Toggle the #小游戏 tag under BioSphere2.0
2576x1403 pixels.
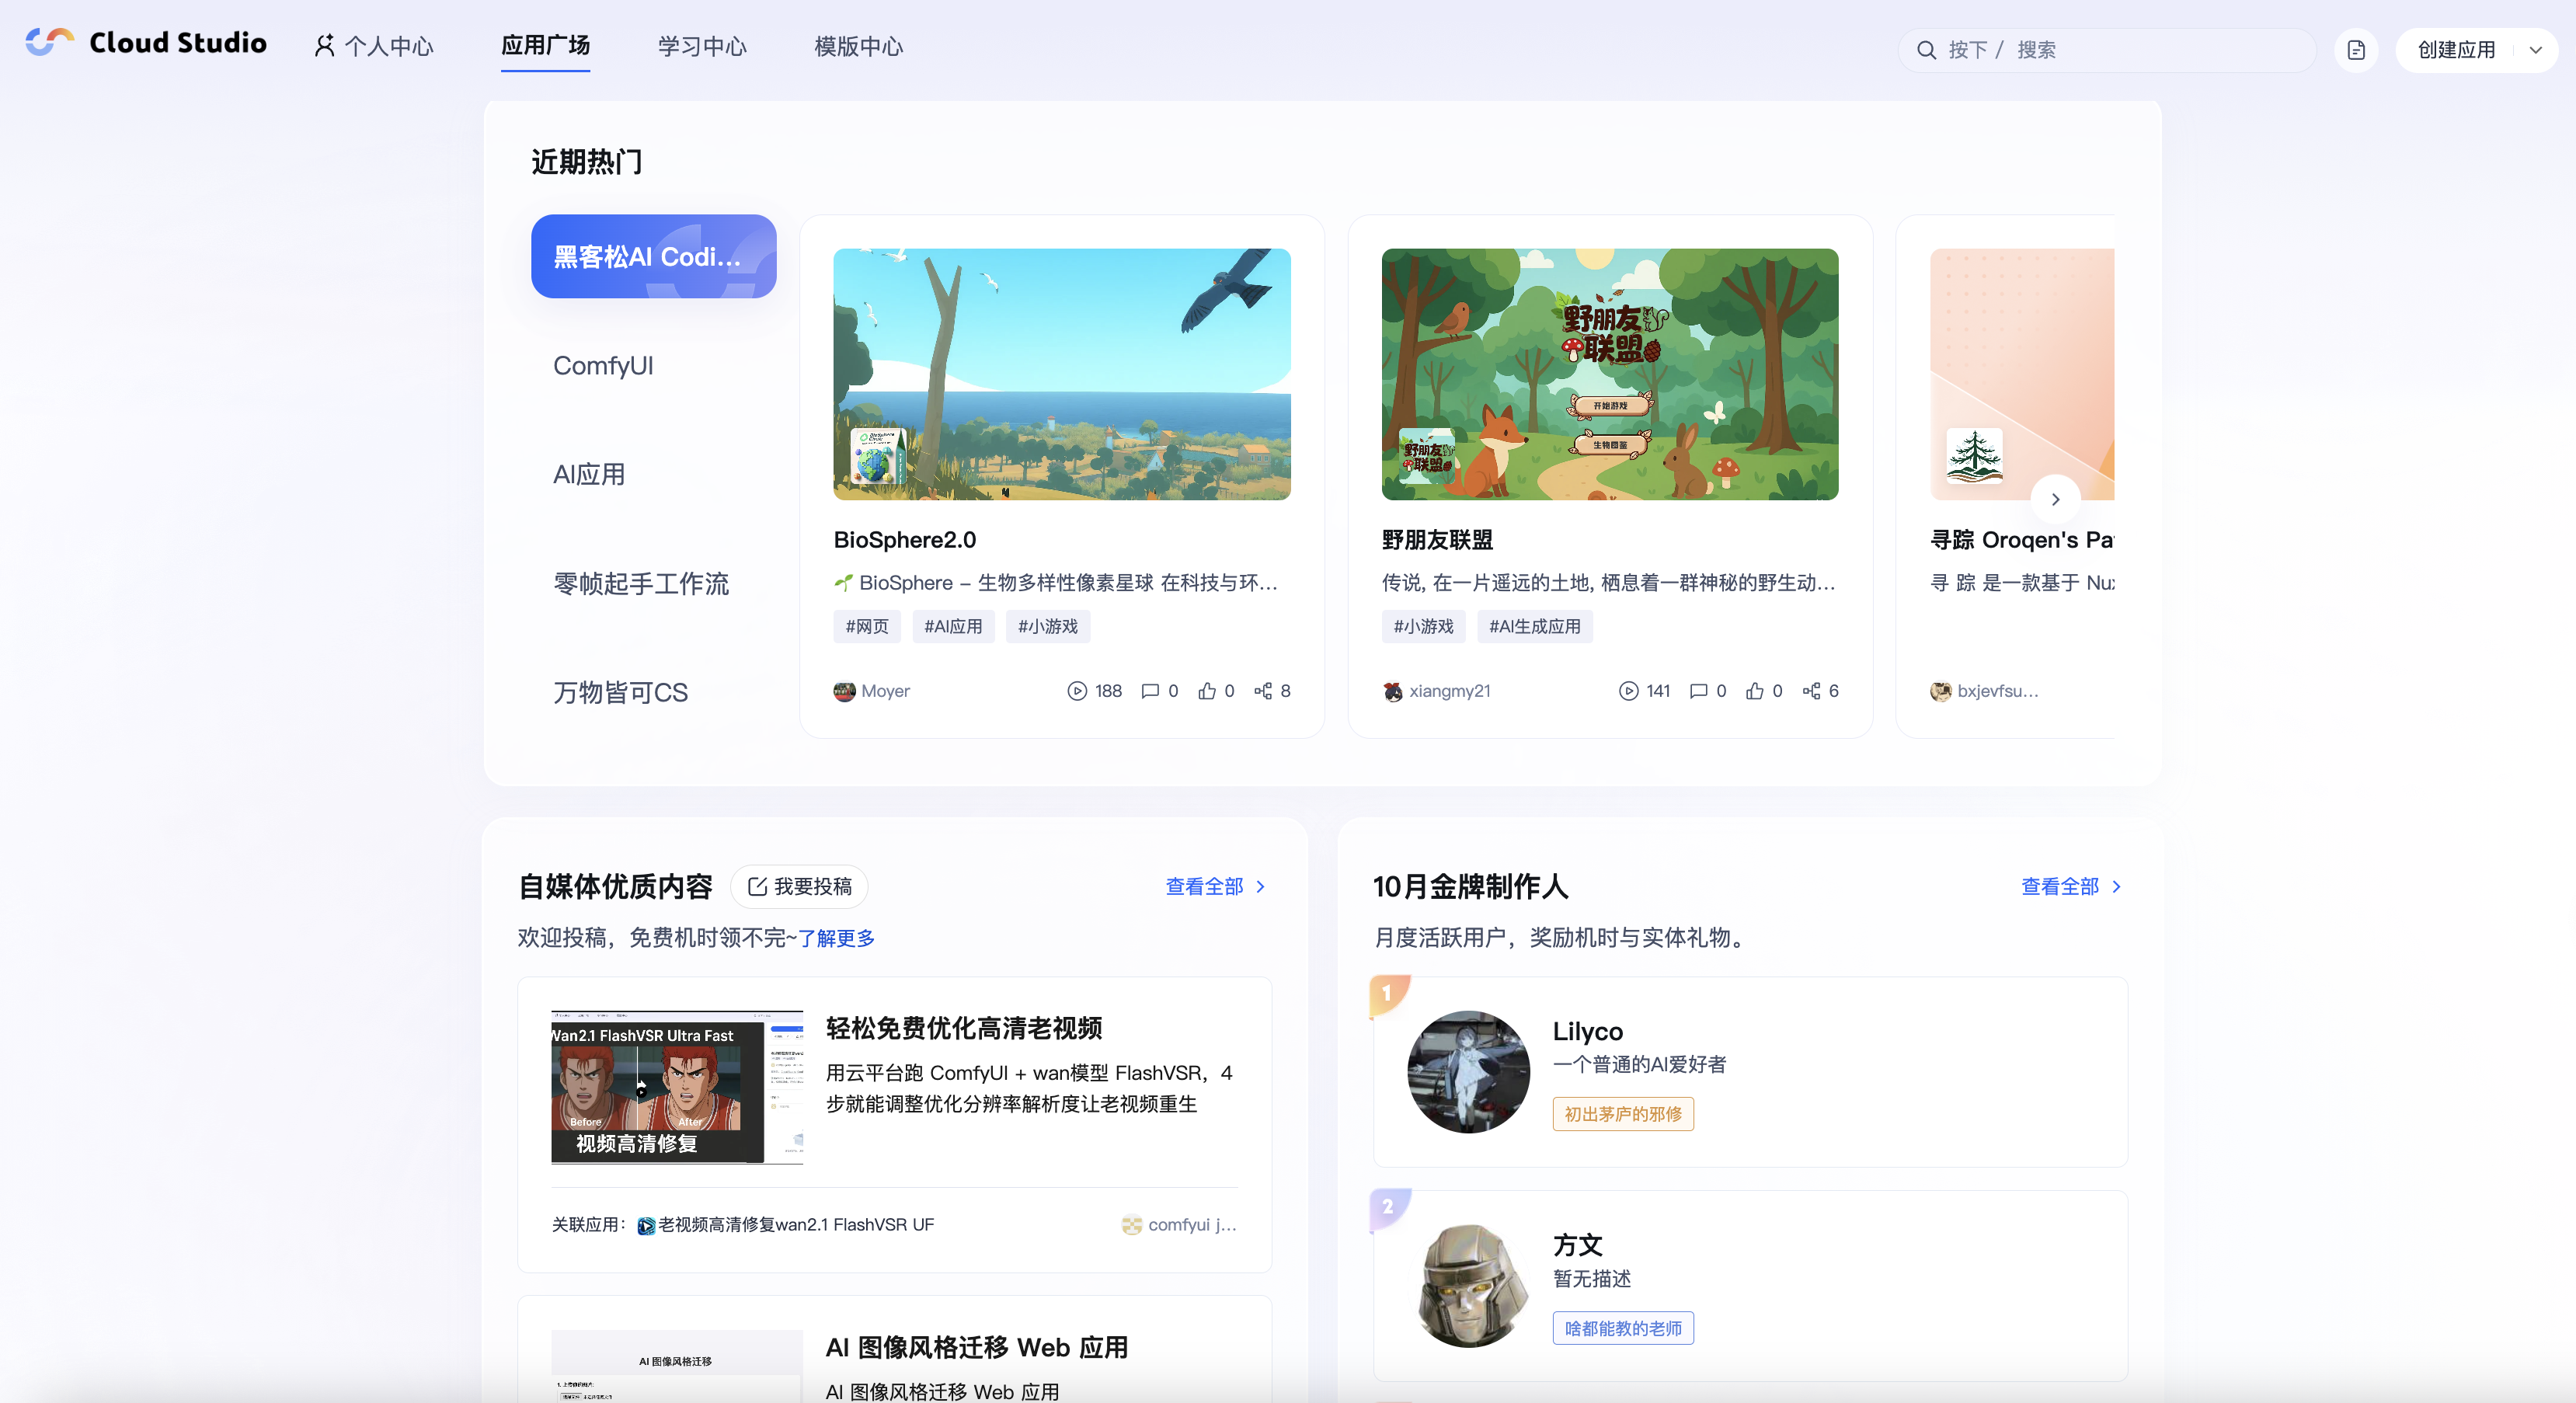1047,626
